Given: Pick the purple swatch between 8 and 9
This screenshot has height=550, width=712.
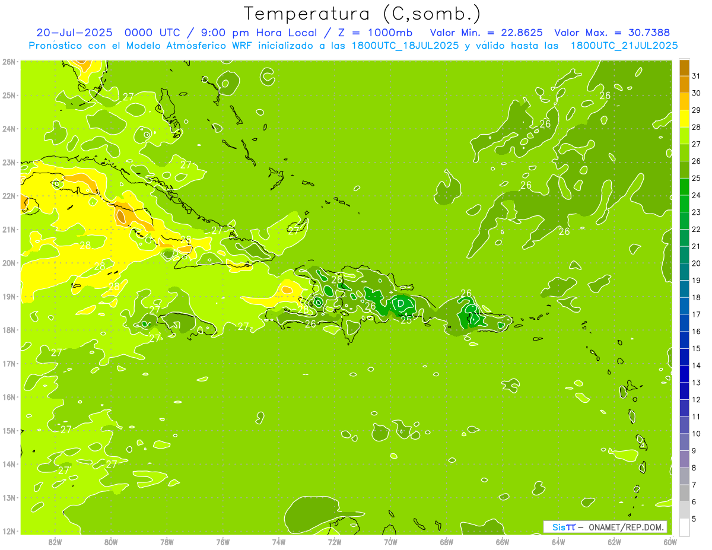Looking at the screenshot, I should pyautogui.click(x=684, y=459).
